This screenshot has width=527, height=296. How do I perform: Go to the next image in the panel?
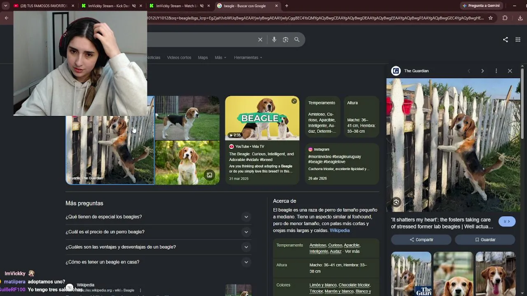click(483, 71)
